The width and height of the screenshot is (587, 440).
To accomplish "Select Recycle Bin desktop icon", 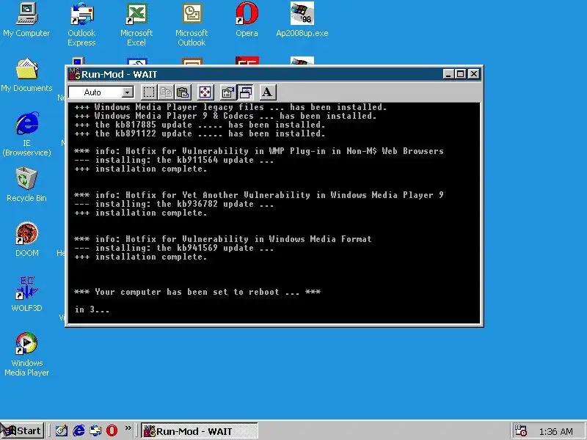I will 26,185.
